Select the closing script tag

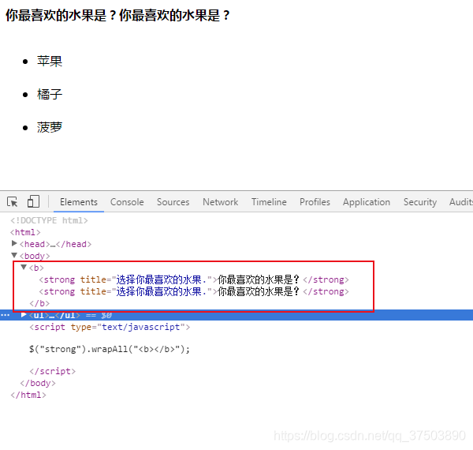[x=53, y=371]
